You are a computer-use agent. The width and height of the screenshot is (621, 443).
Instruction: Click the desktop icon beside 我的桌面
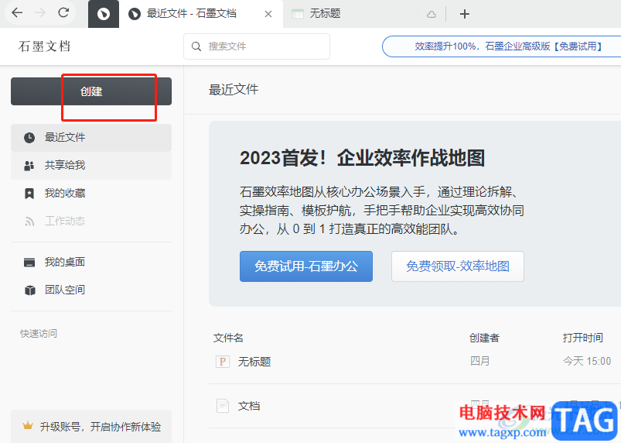(29, 263)
